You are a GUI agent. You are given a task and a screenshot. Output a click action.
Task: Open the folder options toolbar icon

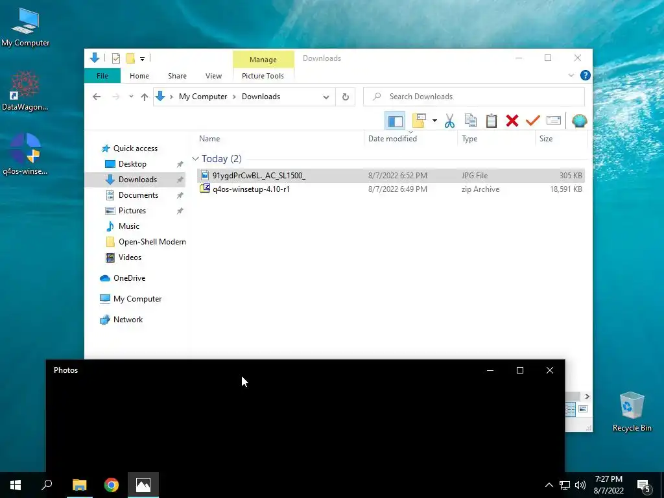coord(419,121)
